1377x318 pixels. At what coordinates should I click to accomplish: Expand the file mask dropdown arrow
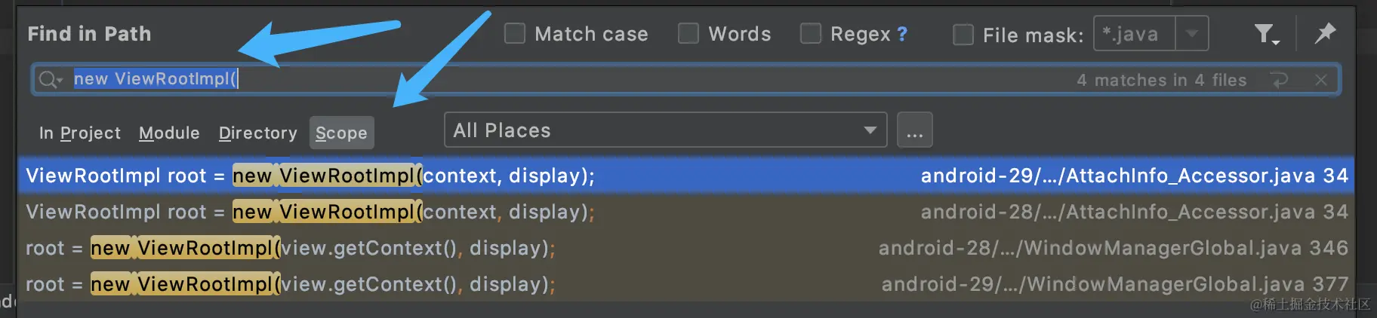tap(1192, 34)
